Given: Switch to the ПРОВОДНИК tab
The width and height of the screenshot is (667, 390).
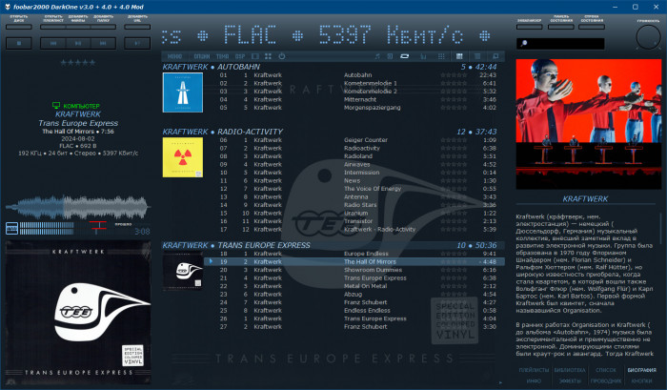Looking at the screenshot, I should pyautogui.click(x=606, y=380).
